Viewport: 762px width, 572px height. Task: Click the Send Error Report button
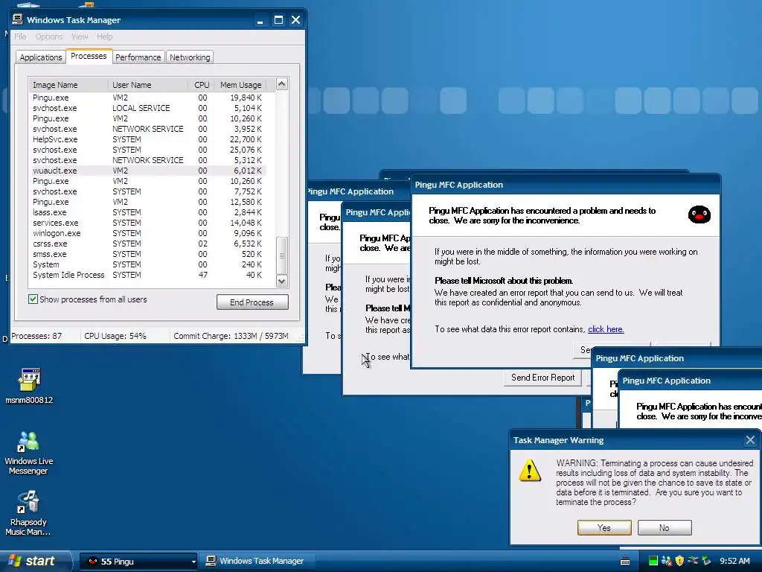coord(542,378)
